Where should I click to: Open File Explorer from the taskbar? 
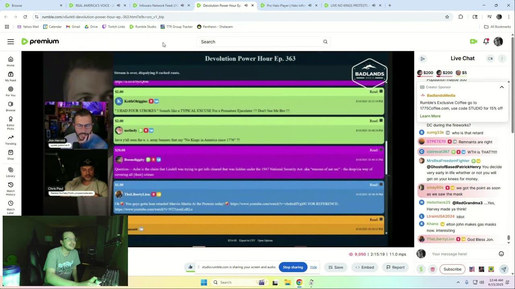288,283
